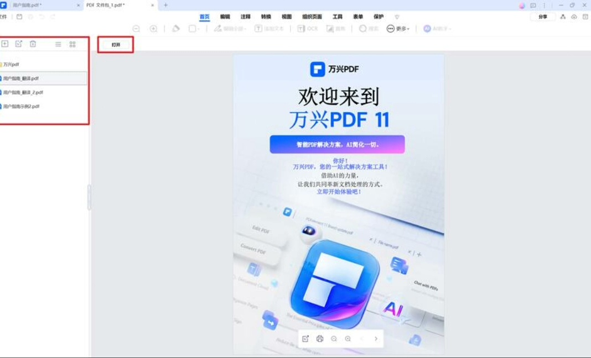Click the extract icon in the preview floating bar
Image resolution: width=591 pixels, height=358 pixels.
[305, 339]
